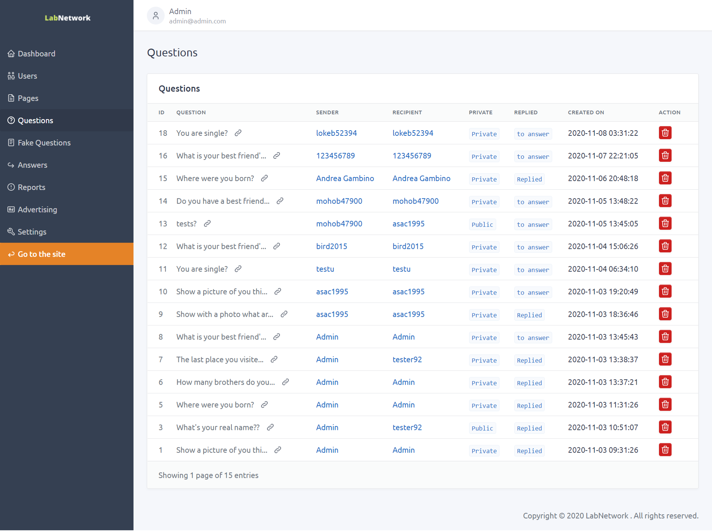
Task: Click link icon next to 'What's your real name??'
Action: click(x=270, y=427)
